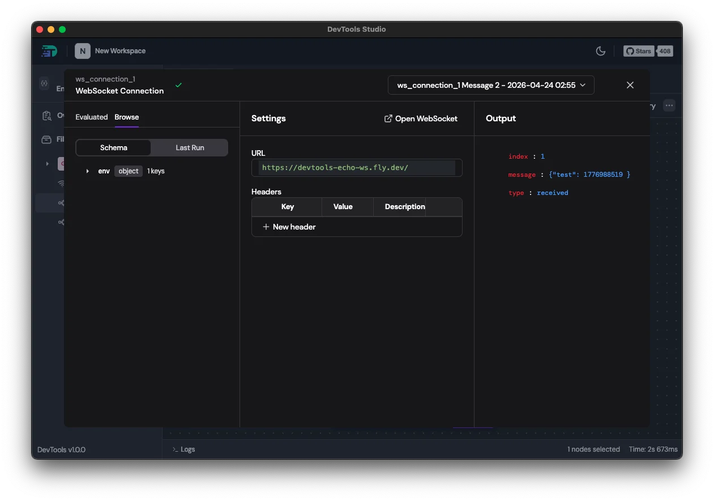
Task: Click the environment braces icon in sidebar
Action: 44,83
